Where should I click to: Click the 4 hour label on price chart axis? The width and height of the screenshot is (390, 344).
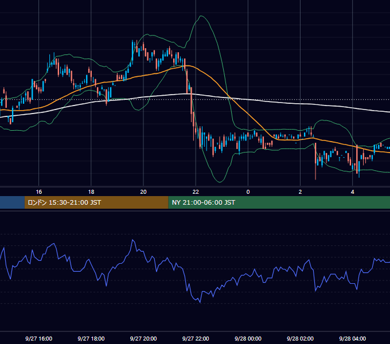point(353,192)
